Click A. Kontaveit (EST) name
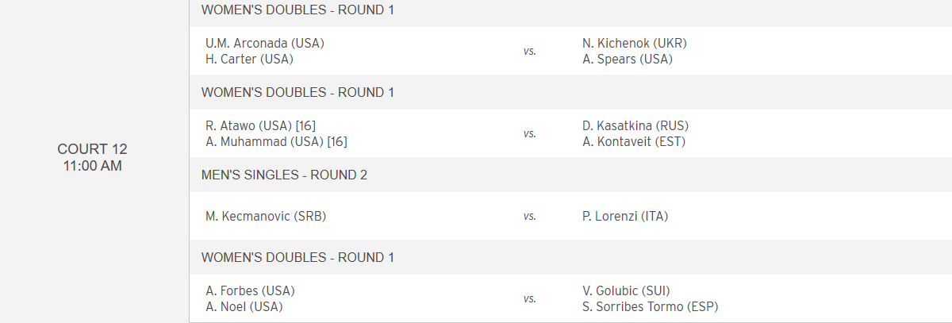The image size is (952, 323). pyautogui.click(x=633, y=141)
